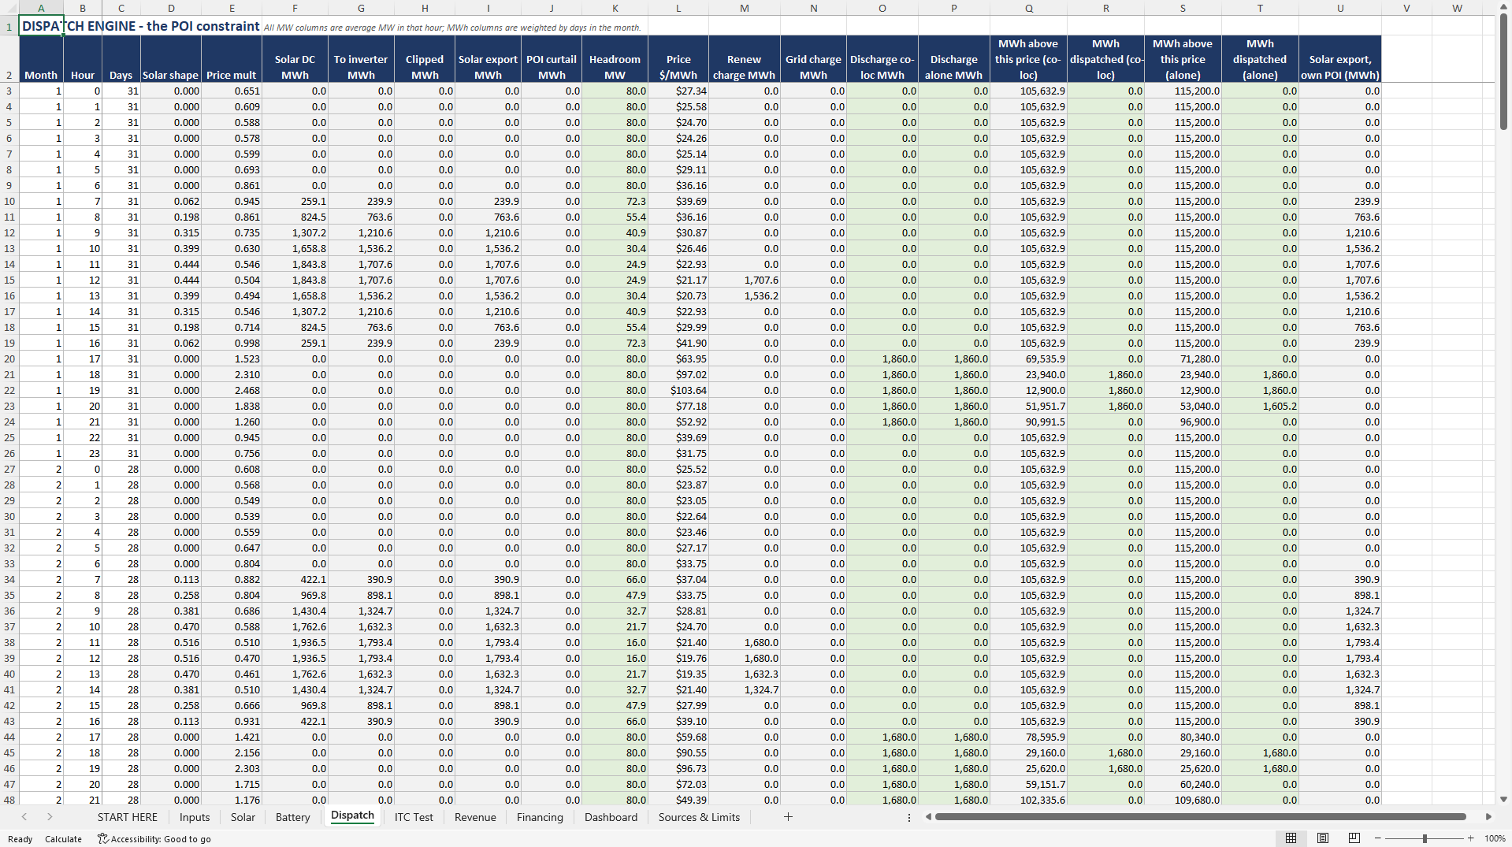Click the zoom out minus icon
This screenshot has width=1512, height=847.
coord(1378,838)
